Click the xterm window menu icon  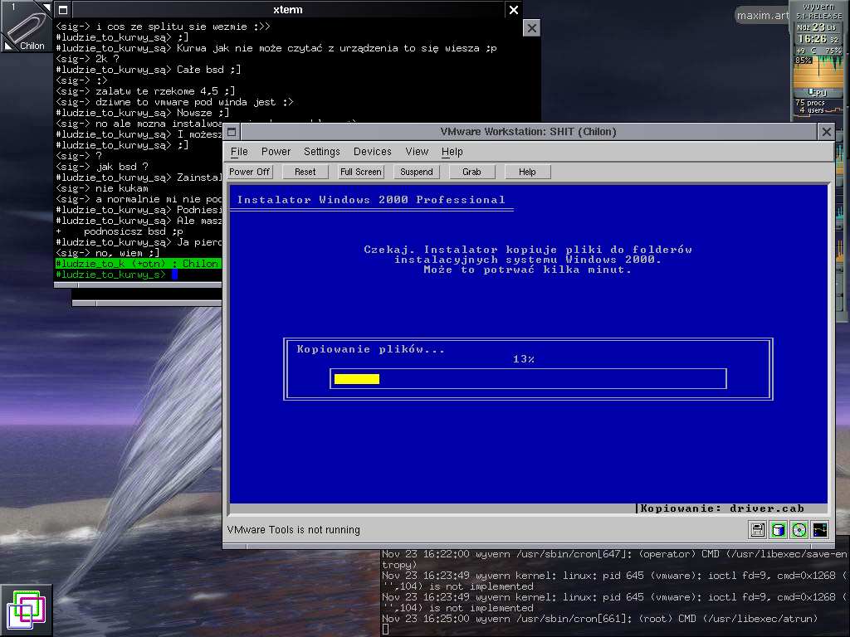(62, 10)
